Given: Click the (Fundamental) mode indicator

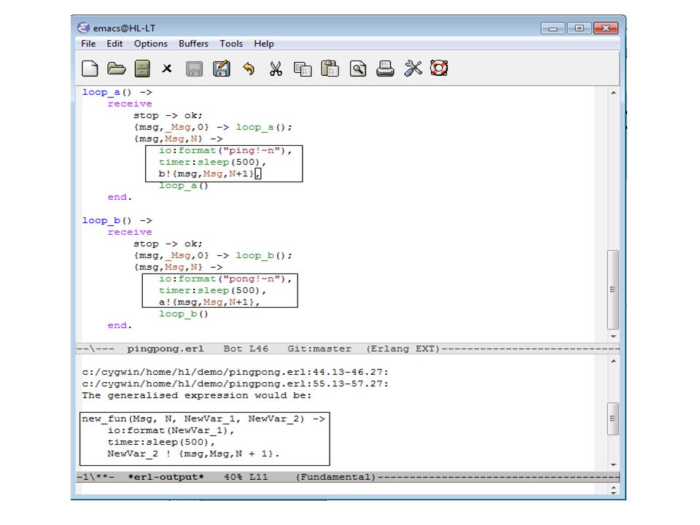Looking at the screenshot, I should tap(336, 477).
